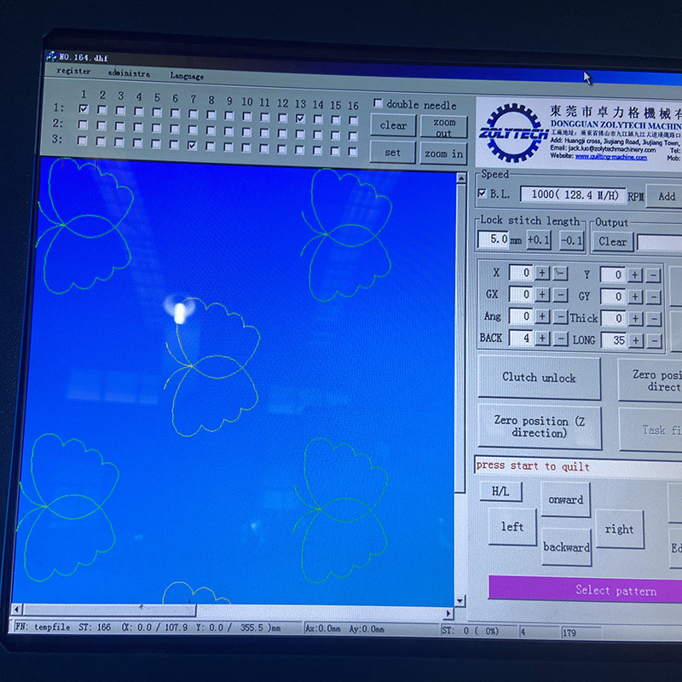
Task: Increase lock stitch length by +0.1
Action: click(x=539, y=240)
